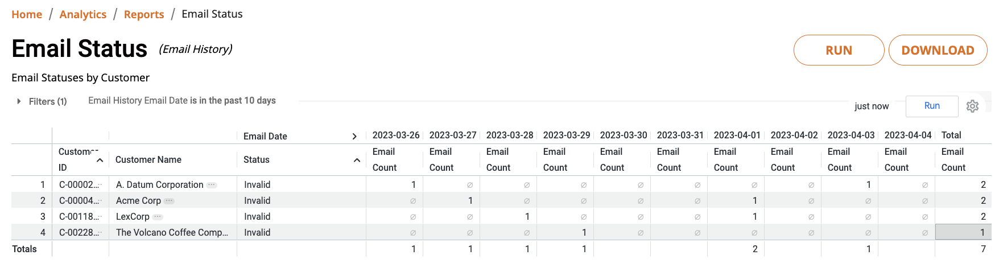Open the gear settings icon
Screen dimensions: 999x263
tap(972, 106)
